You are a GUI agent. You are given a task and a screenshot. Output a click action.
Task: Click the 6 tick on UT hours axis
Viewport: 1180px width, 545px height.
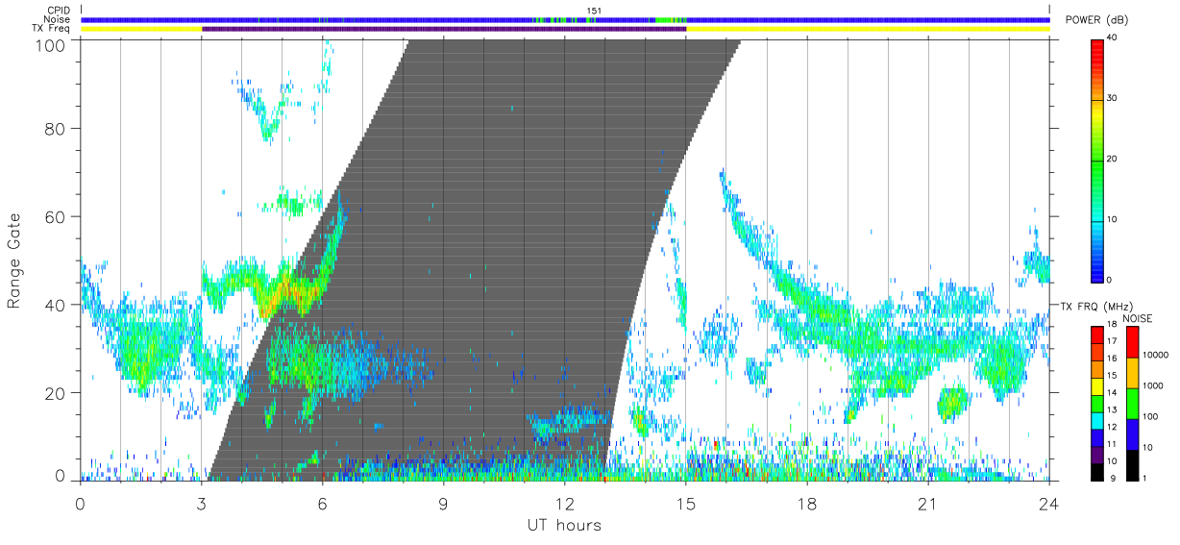(x=322, y=502)
